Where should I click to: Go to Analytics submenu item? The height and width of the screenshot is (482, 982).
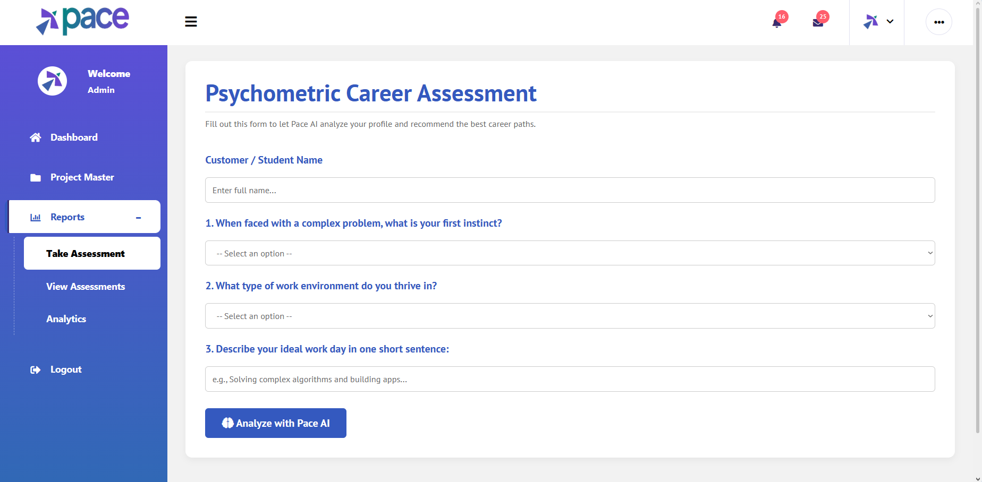click(66, 319)
